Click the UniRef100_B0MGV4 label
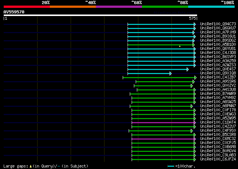Screen dimensions: 238x169 point(218,151)
